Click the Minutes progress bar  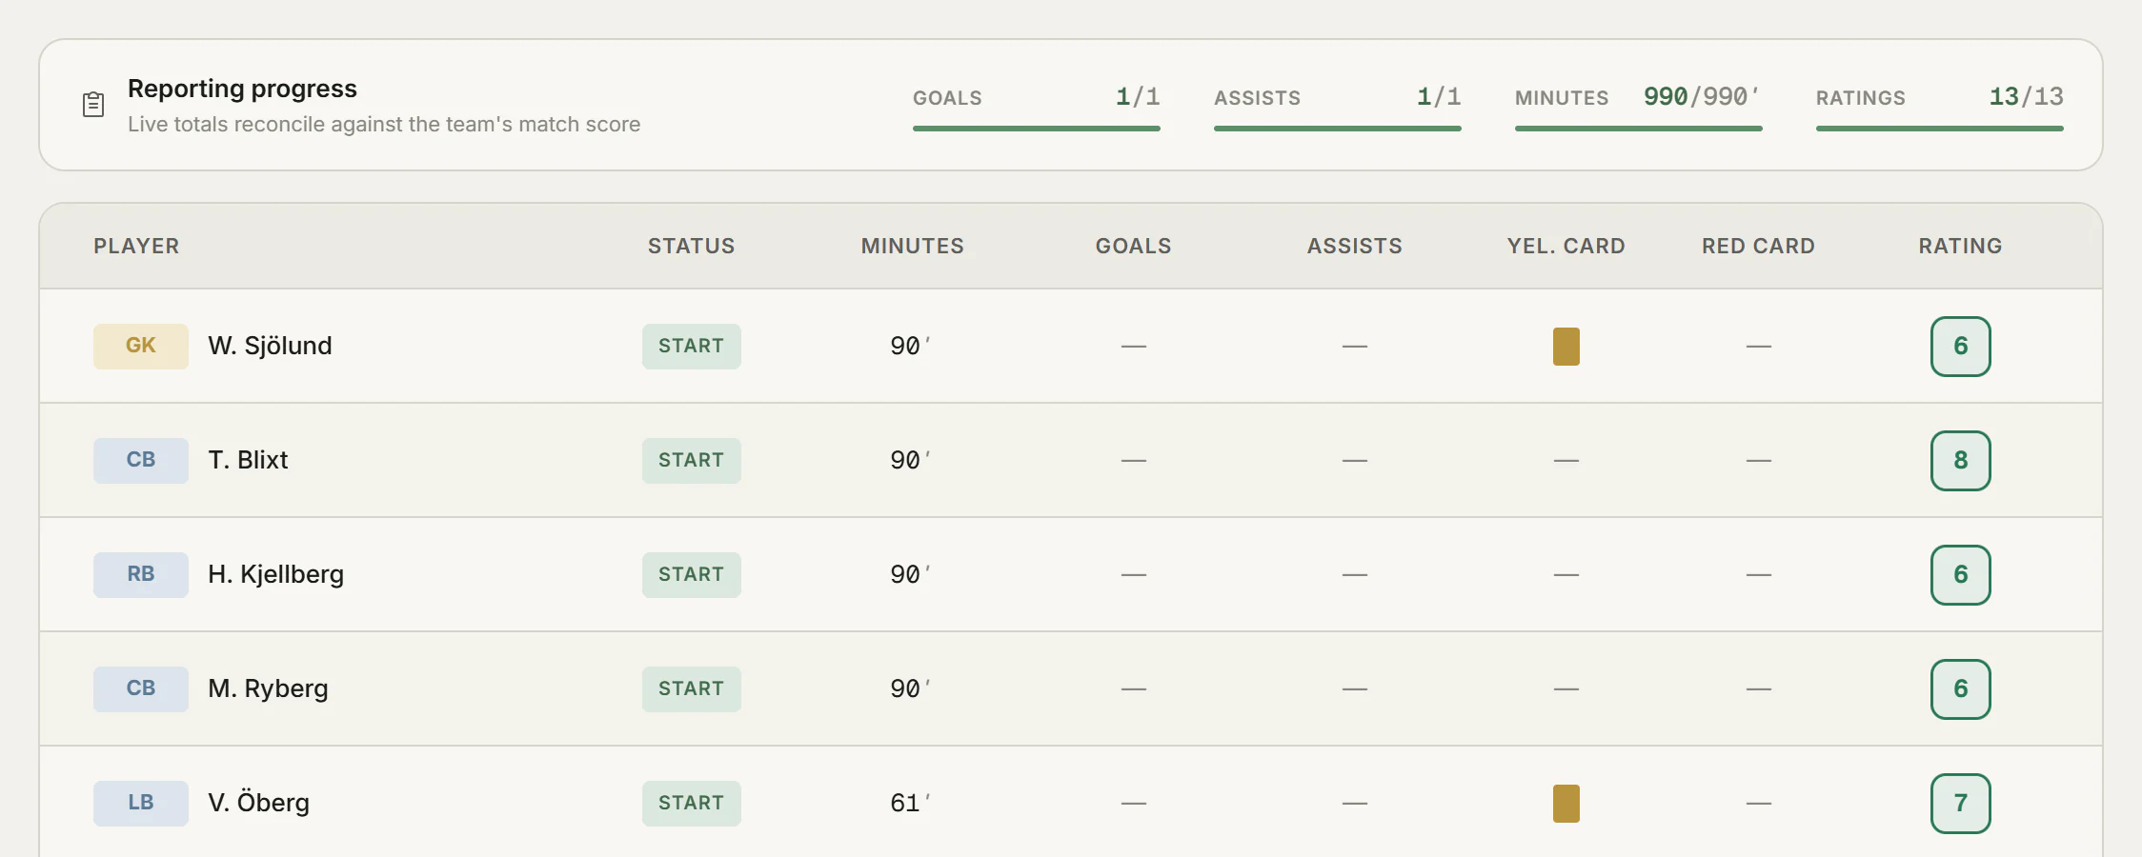coord(1639,128)
